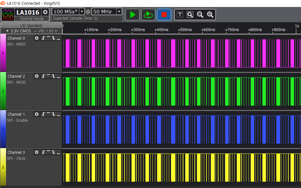
Task: Click the timing marker T icon
Action: coord(180,15)
